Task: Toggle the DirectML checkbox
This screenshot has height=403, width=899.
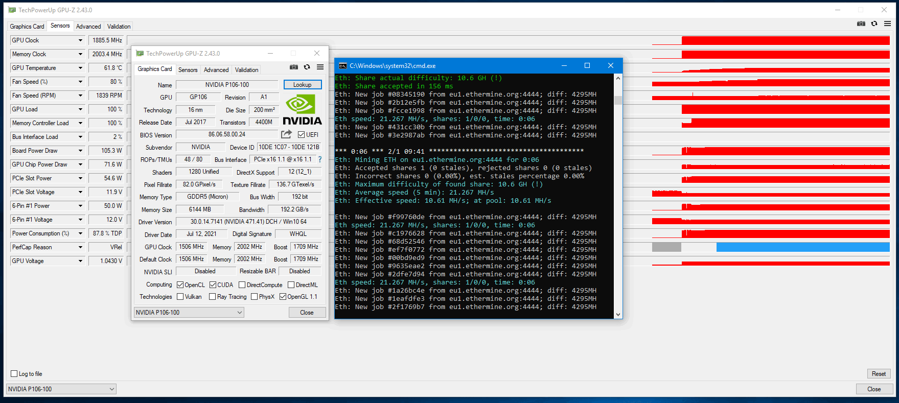Action: (291, 285)
